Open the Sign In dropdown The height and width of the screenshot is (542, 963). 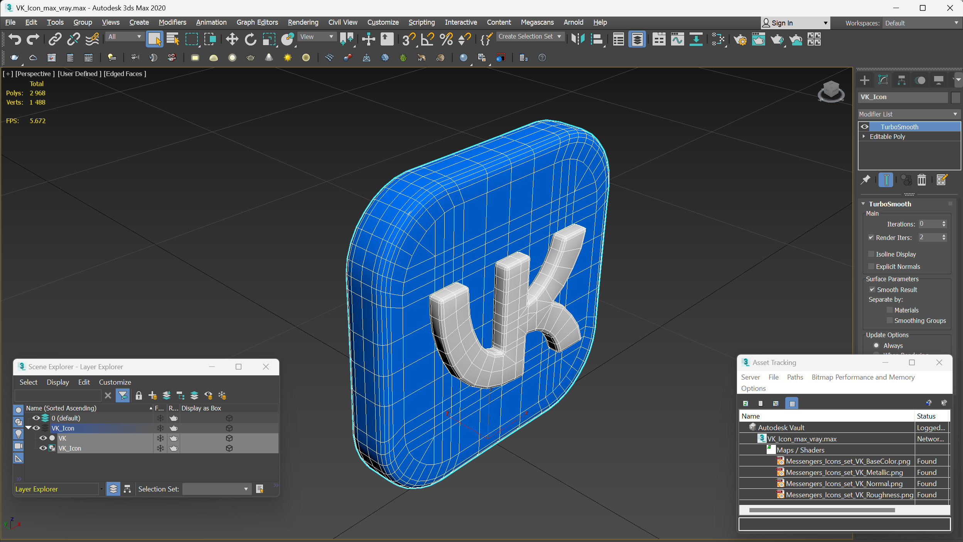point(795,23)
